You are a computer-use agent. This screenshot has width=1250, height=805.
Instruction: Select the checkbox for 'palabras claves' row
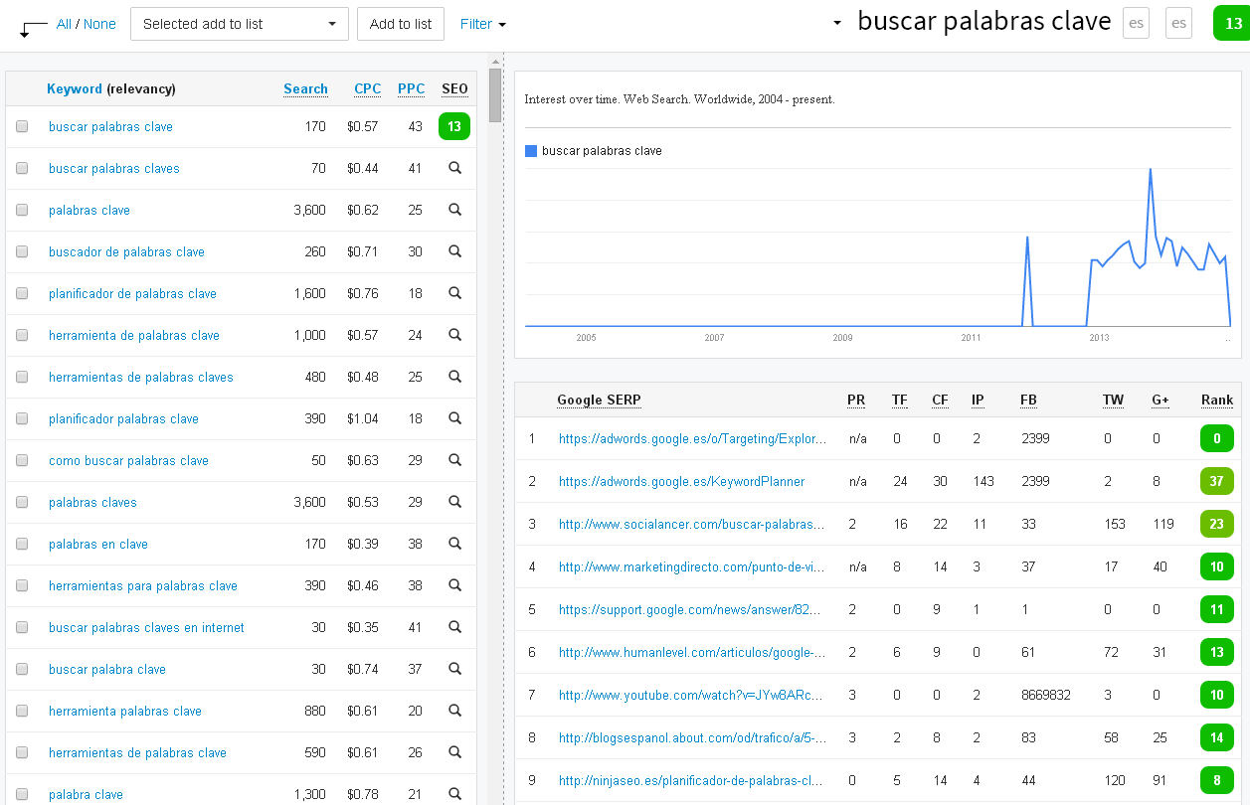coord(22,503)
